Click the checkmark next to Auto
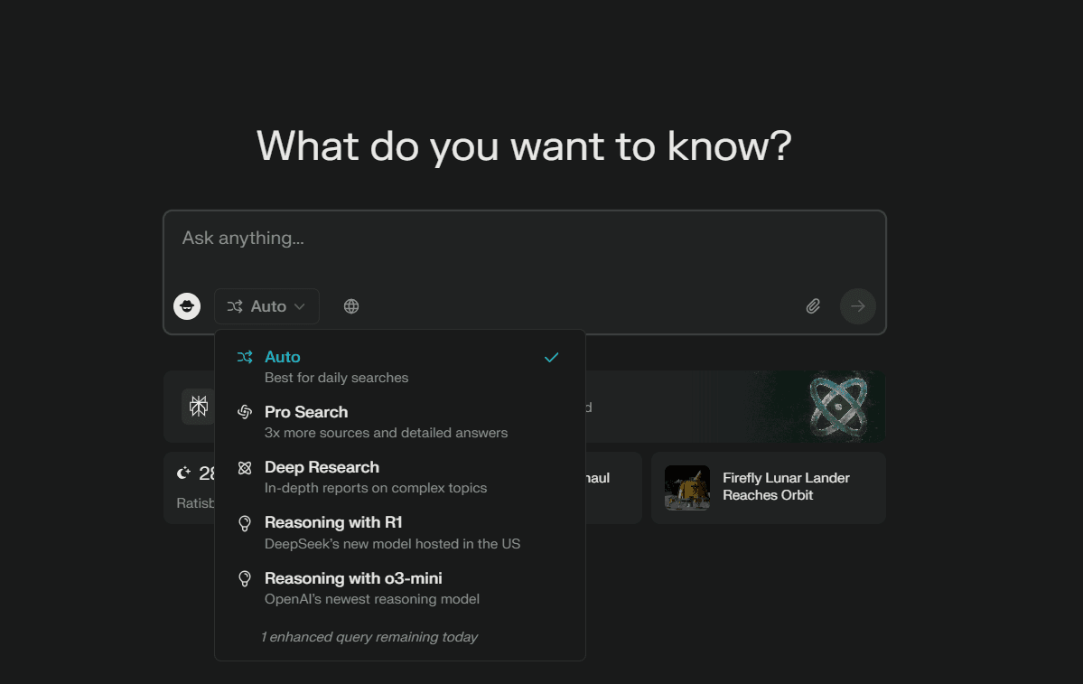 tap(551, 357)
